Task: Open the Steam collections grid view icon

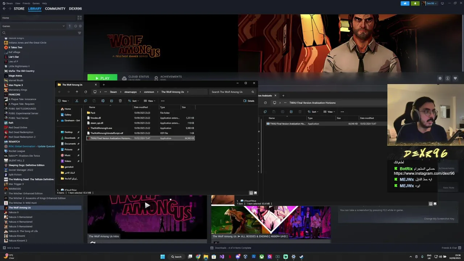Action: tap(79, 18)
